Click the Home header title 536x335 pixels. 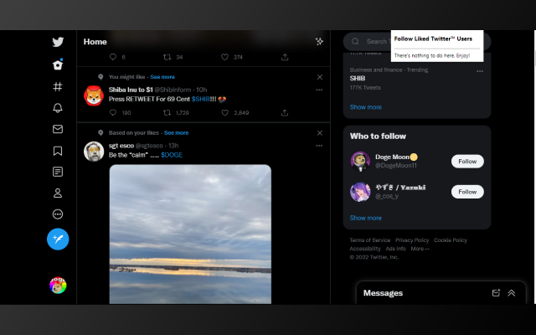pyautogui.click(x=95, y=42)
